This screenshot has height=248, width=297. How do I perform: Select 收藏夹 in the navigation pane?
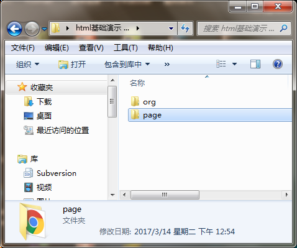point(57,88)
